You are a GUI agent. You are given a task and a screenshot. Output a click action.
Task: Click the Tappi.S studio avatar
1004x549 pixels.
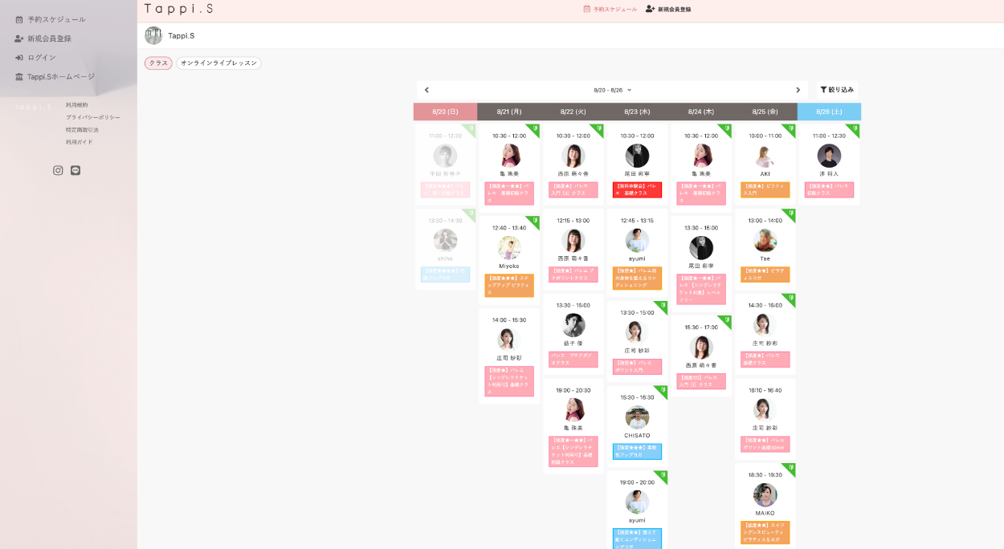[153, 35]
